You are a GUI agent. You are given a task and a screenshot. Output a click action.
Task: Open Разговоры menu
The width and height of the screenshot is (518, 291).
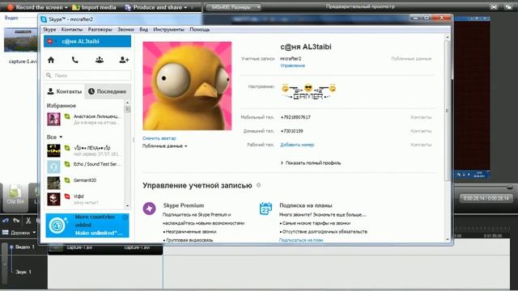(x=100, y=29)
